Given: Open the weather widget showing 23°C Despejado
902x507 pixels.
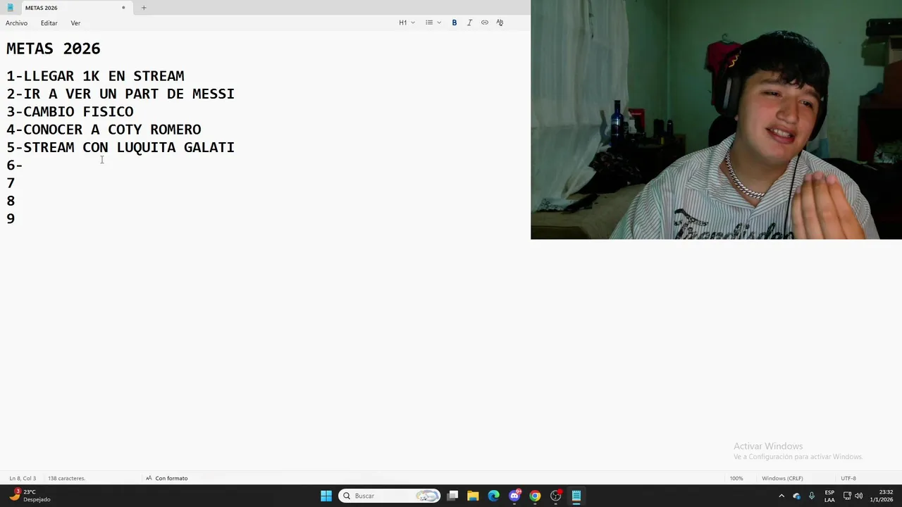Looking at the screenshot, I should click(x=30, y=496).
